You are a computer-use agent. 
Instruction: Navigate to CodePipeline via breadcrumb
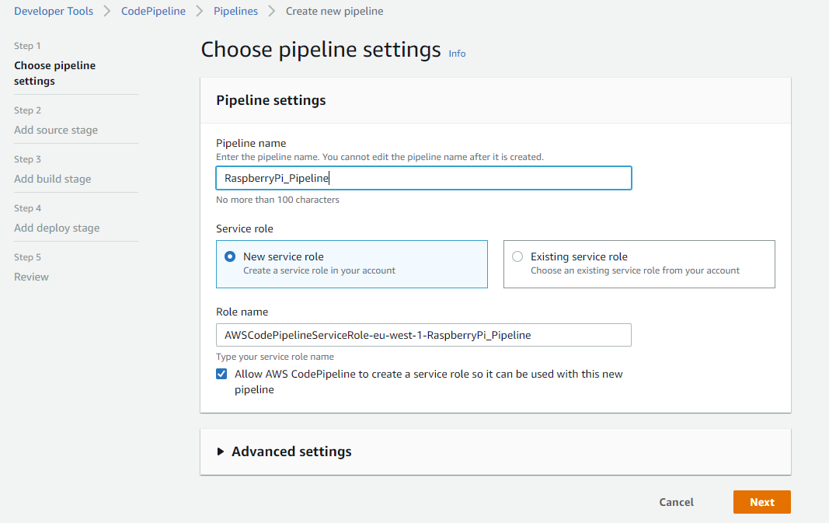point(153,11)
